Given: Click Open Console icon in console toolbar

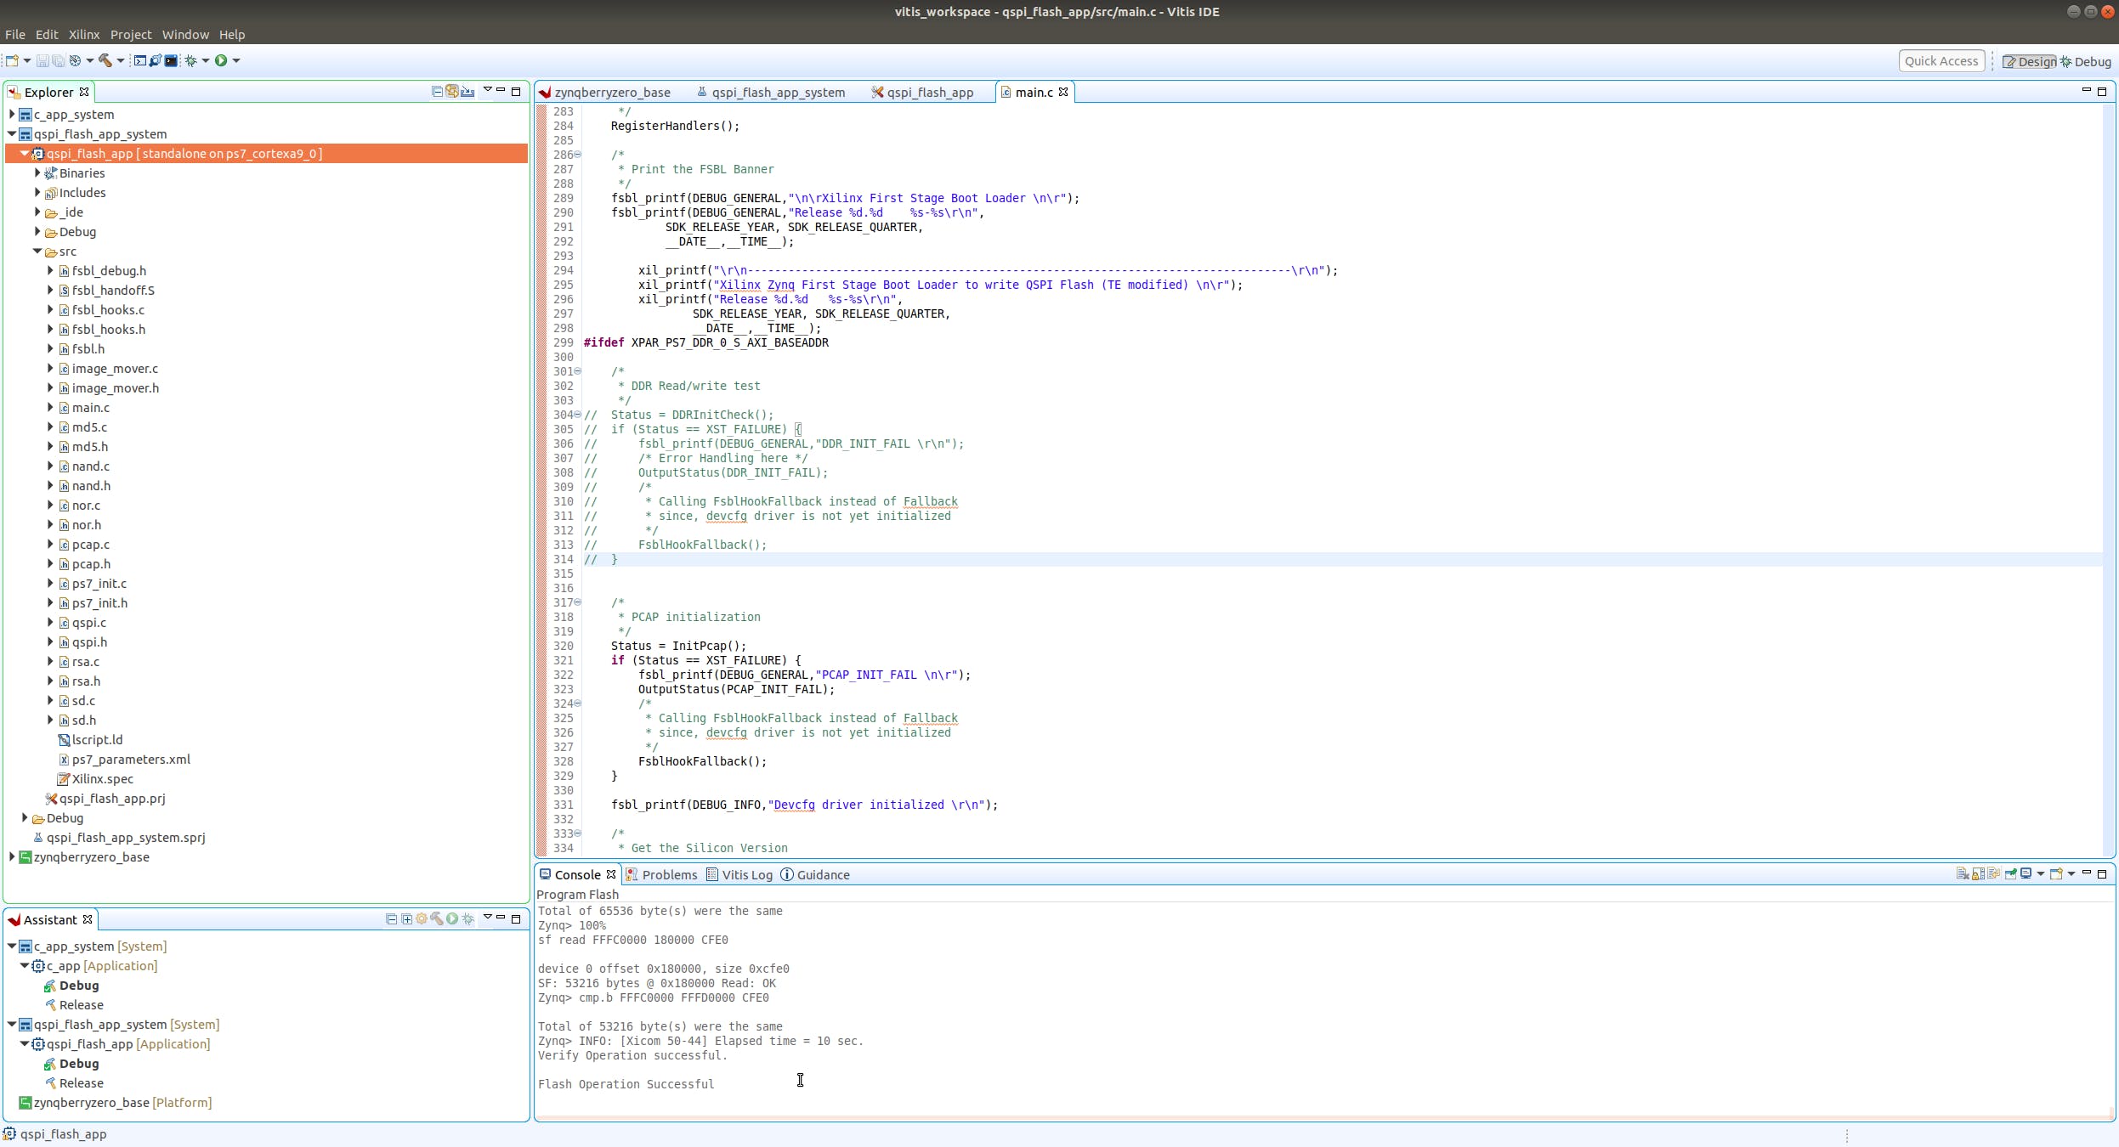Looking at the screenshot, I should pyautogui.click(x=2057, y=873).
